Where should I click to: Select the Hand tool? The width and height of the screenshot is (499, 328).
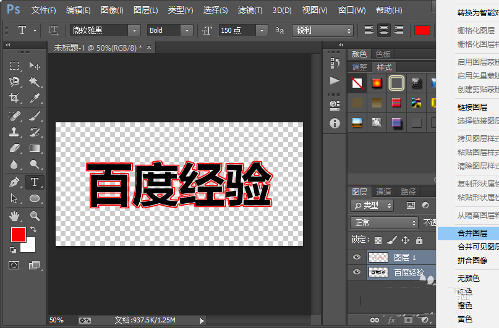pos(14,216)
